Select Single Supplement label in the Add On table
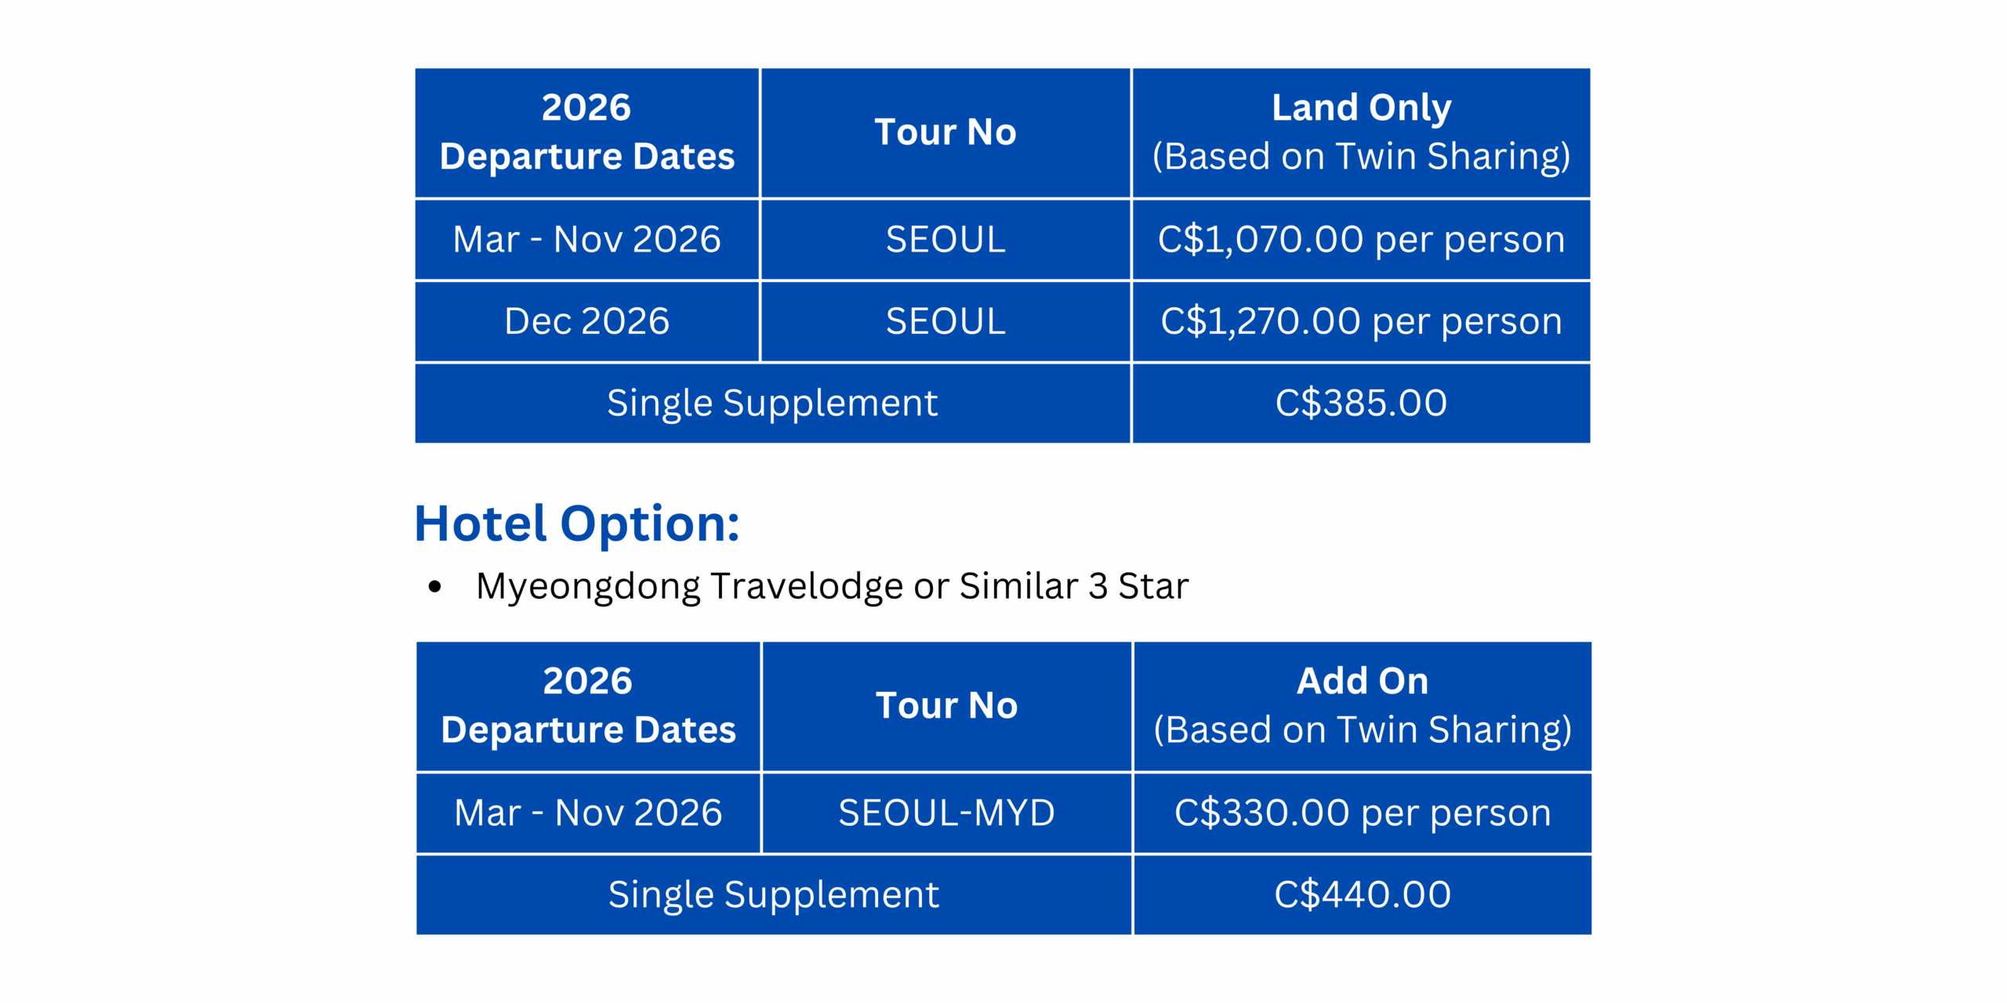This screenshot has width=2007, height=1003. (773, 894)
